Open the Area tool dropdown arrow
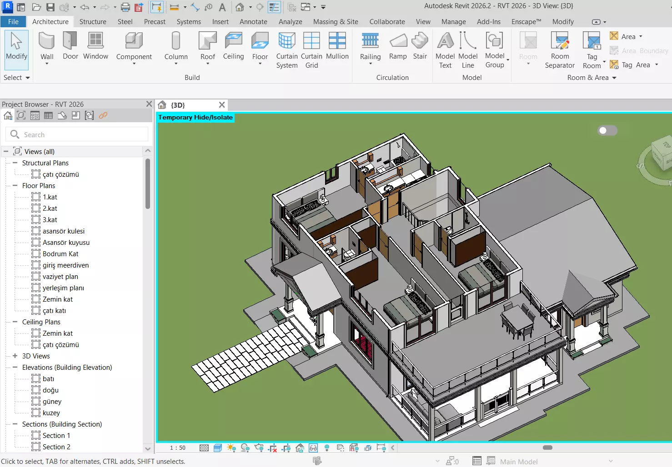 [641, 36]
